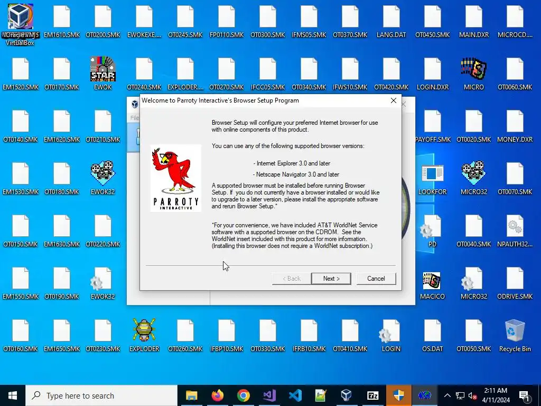The width and height of the screenshot is (541, 406).
Task: Select the MICRO32 film projector icon
Action: 474,178
